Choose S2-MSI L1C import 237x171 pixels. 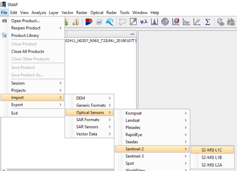pos(212,150)
